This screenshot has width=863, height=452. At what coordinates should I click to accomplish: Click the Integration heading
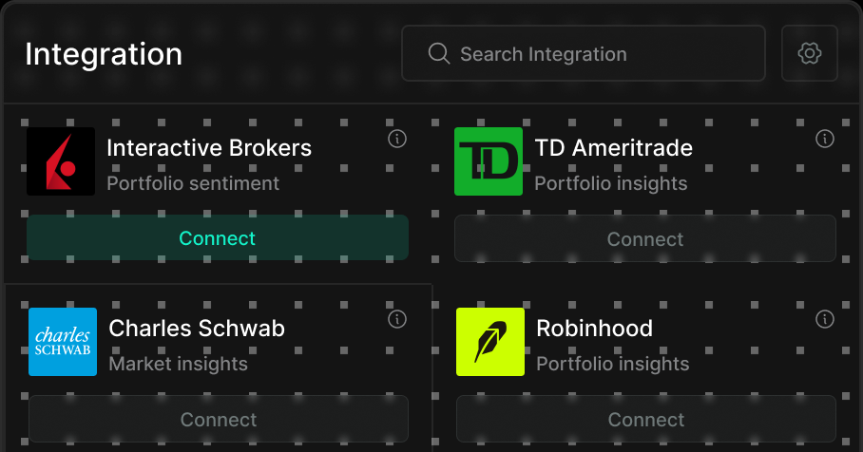[x=104, y=54]
